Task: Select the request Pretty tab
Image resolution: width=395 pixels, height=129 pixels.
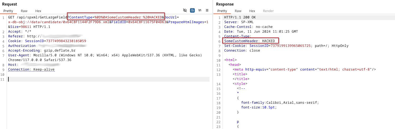Action: pos(8,11)
